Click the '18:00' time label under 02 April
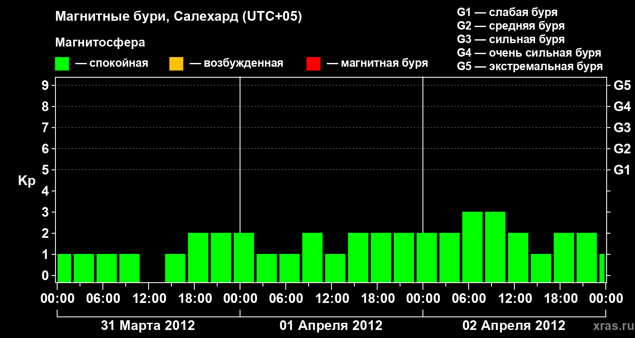 (560, 298)
